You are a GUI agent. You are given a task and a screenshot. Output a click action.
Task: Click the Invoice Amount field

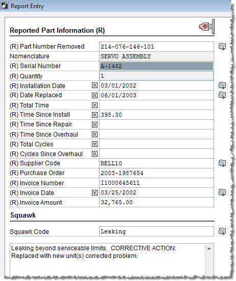156,203
